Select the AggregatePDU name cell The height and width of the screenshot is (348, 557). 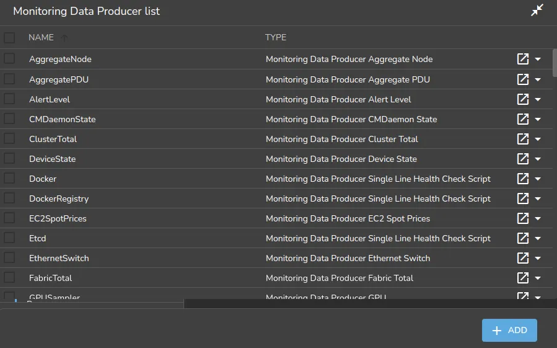[59, 79]
